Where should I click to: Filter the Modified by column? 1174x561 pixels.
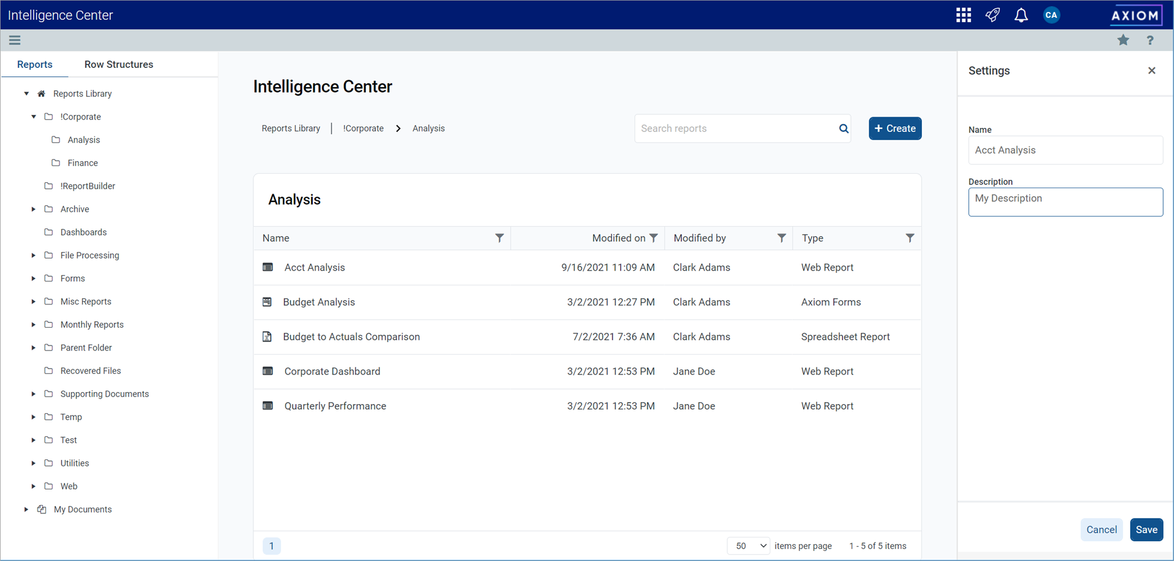(781, 238)
